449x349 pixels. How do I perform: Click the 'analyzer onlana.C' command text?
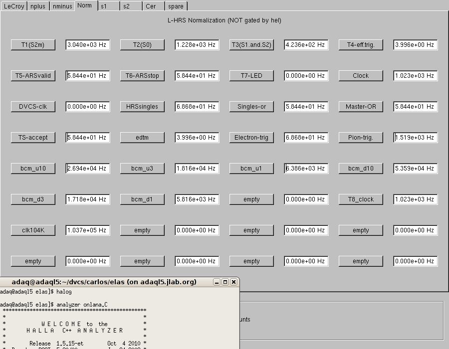(x=82, y=305)
